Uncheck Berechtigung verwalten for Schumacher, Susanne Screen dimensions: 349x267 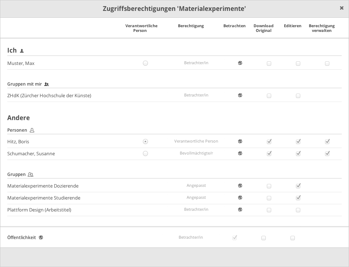click(x=327, y=153)
